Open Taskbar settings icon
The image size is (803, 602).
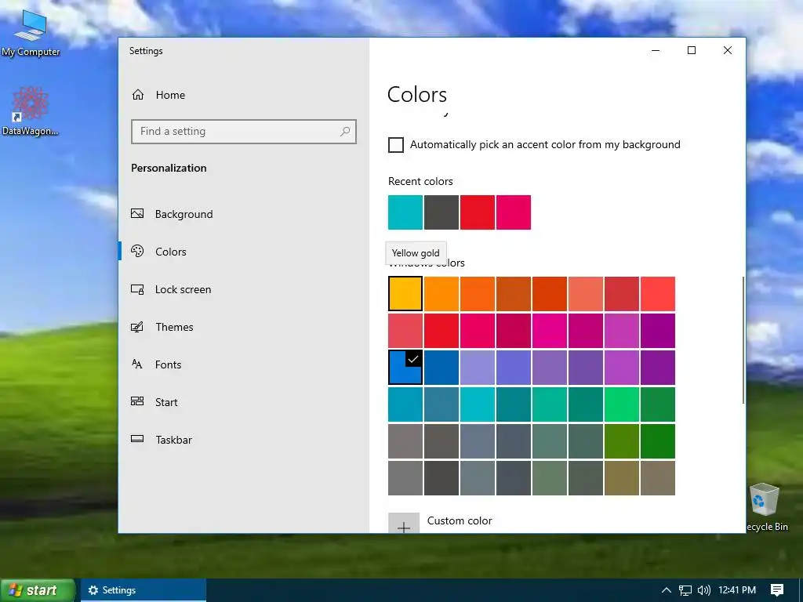(x=137, y=439)
